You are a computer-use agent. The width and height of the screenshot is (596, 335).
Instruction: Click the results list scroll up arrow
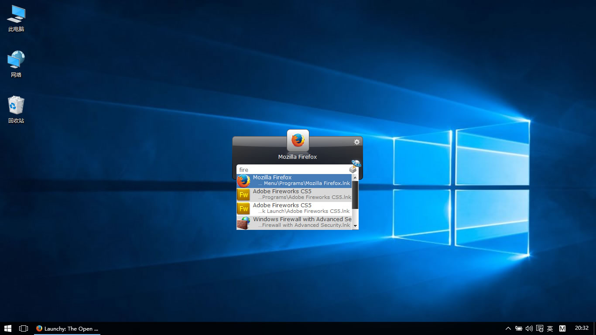point(355,177)
